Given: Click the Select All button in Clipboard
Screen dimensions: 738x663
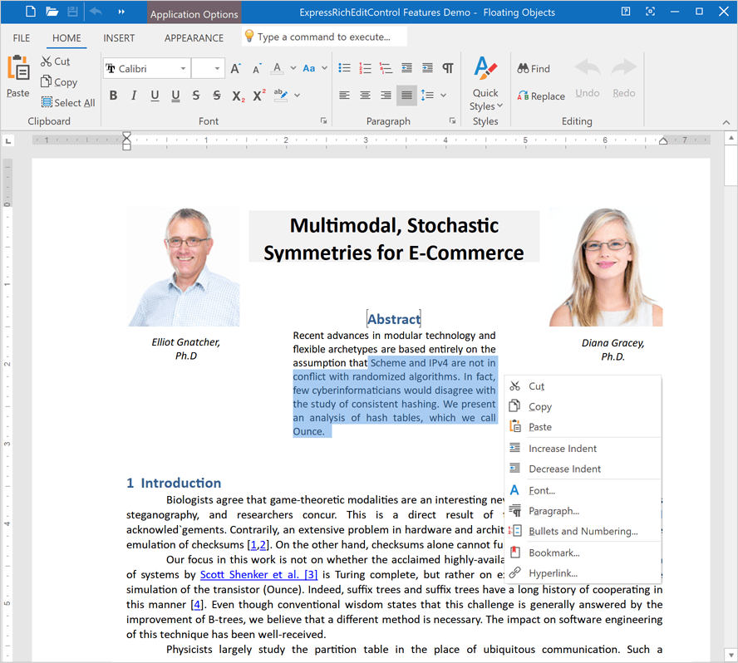Looking at the screenshot, I should pos(67,102).
